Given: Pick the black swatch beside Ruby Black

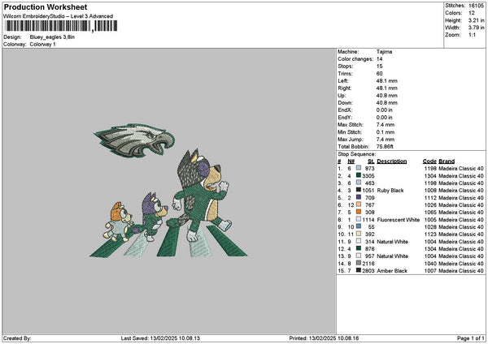Looking at the screenshot, I should (x=359, y=190).
